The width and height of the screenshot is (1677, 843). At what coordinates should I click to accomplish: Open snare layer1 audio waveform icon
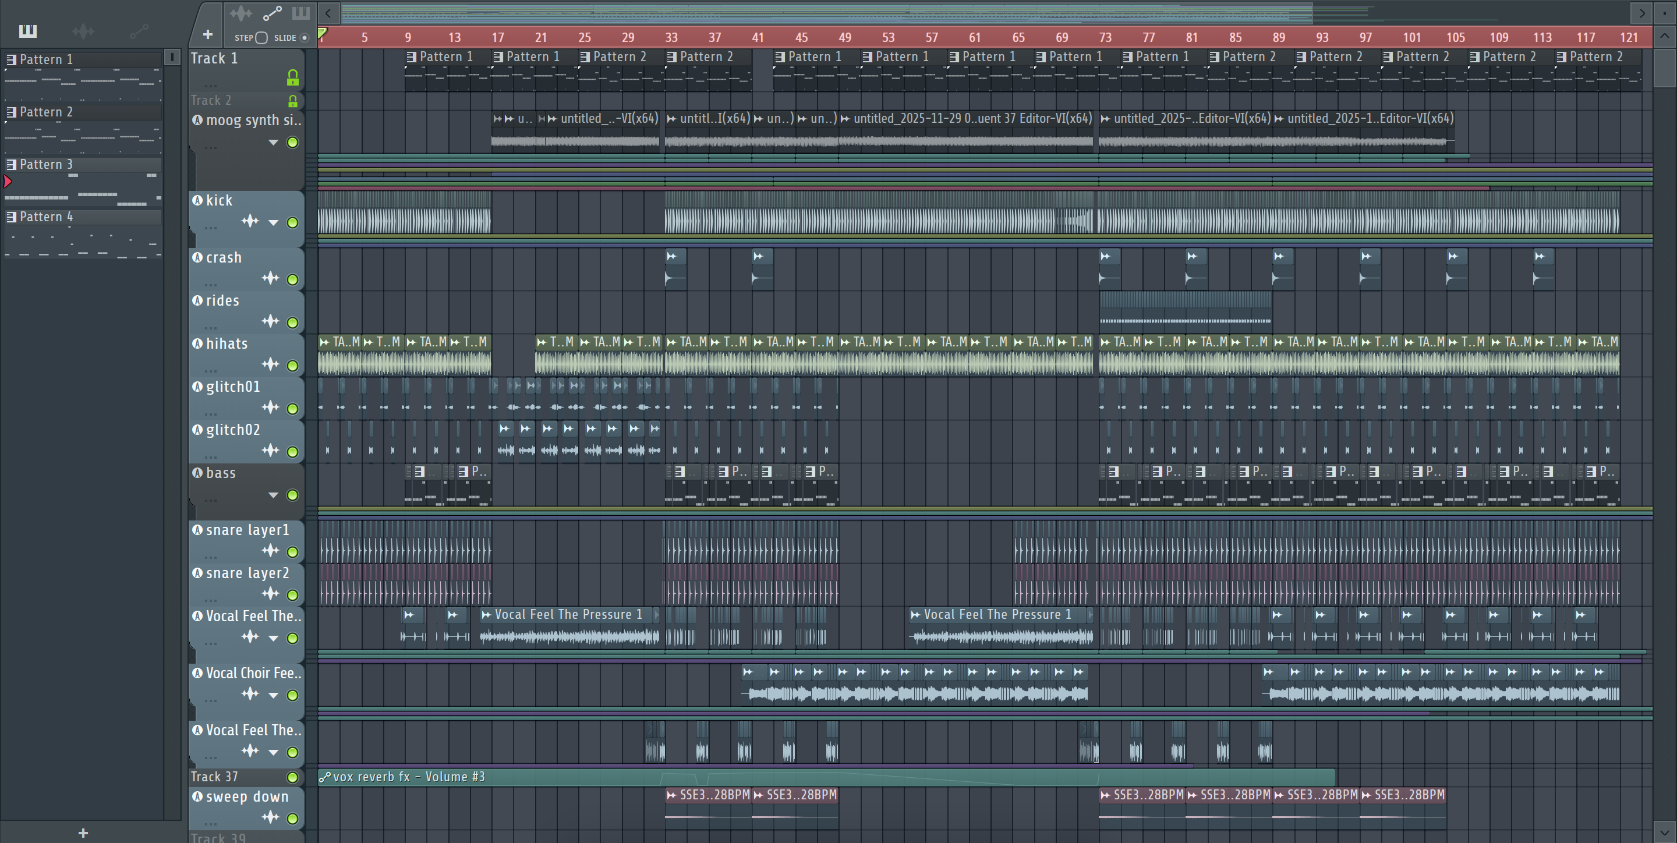pyautogui.click(x=270, y=551)
